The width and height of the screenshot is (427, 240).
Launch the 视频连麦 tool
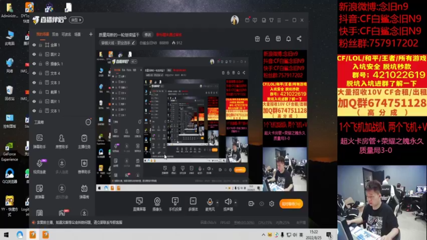click(x=39, y=166)
